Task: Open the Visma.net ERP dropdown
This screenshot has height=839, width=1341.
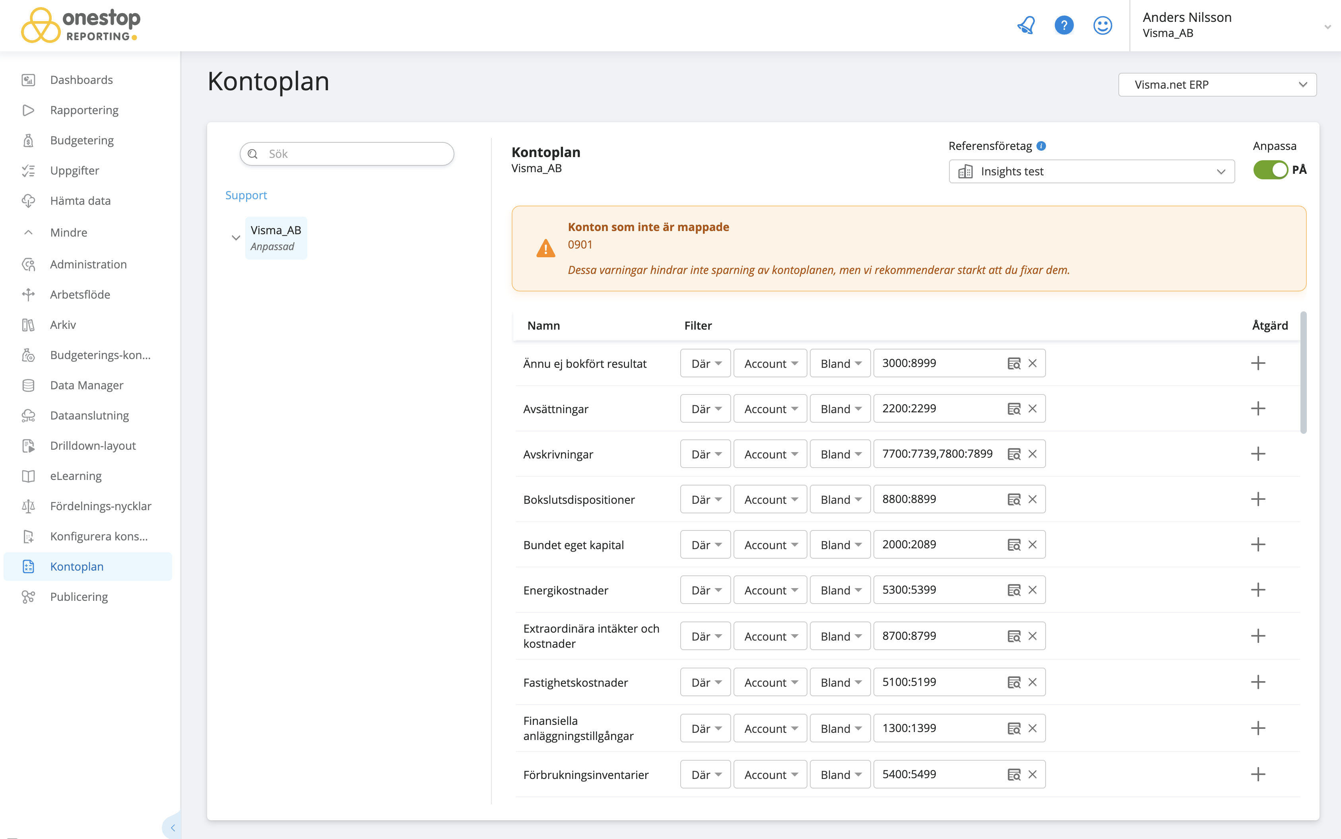Action: (x=1217, y=84)
